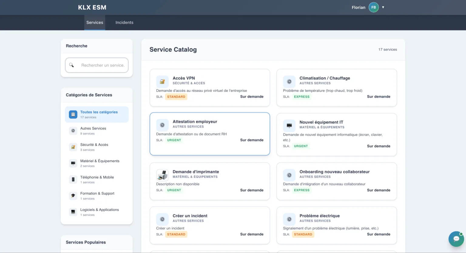Click the FB user avatar
The image size is (466, 253).
point(373,7)
